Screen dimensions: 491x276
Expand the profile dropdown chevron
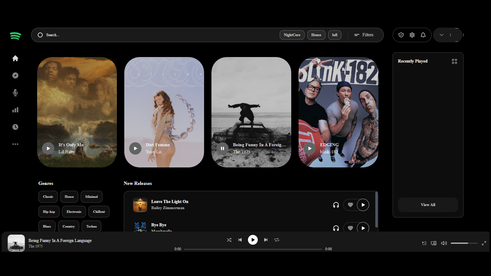click(442, 35)
